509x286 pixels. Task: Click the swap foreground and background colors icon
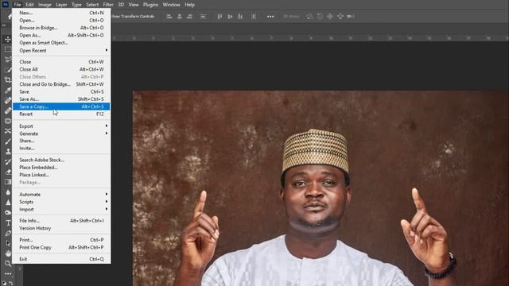(10, 283)
